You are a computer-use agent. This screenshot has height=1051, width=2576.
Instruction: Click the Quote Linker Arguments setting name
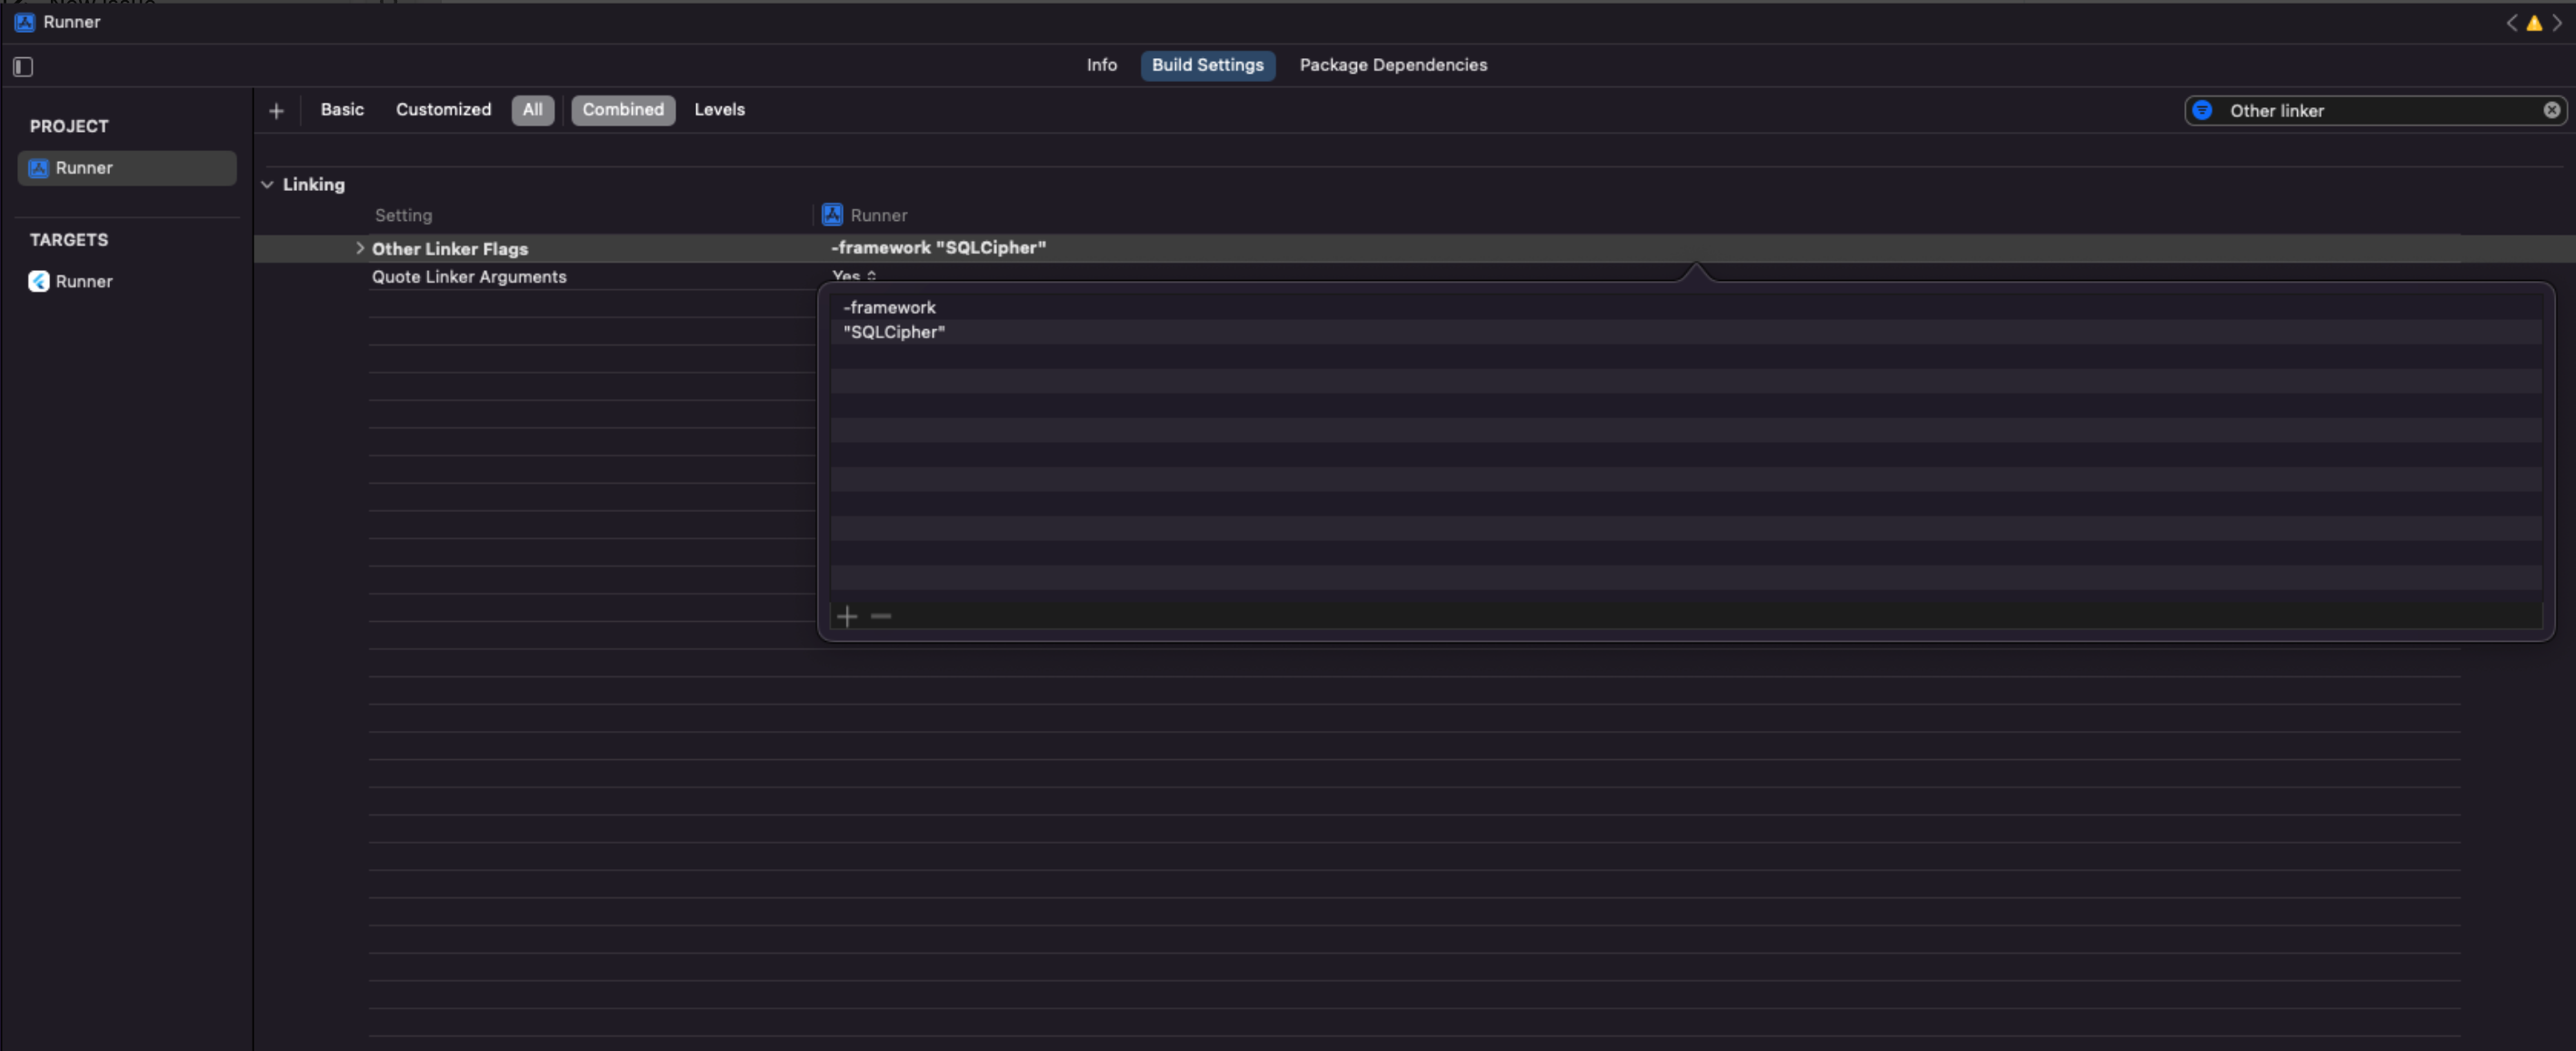point(469,277)
